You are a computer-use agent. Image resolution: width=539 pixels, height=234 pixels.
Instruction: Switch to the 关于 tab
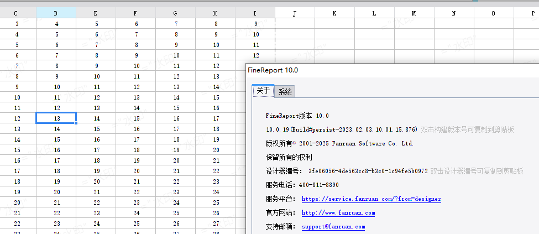(263, 91)
